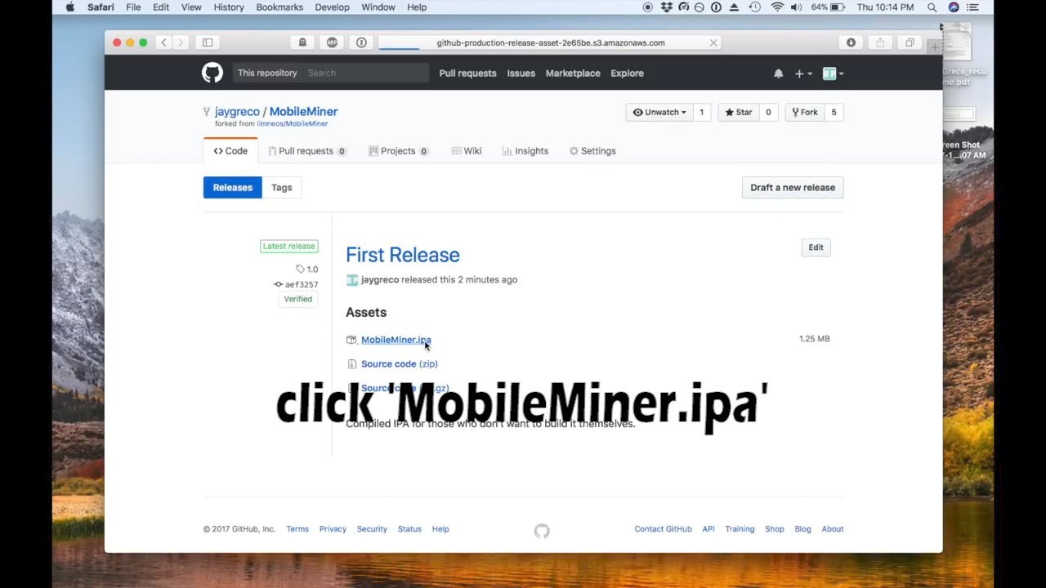This screenshot has width=1046, height=588.
Task: Open the Safari menu
Action: pos(101,7)
